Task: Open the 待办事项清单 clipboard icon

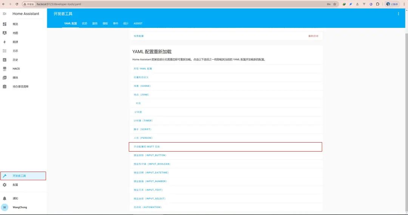Action: pos(5,86)
